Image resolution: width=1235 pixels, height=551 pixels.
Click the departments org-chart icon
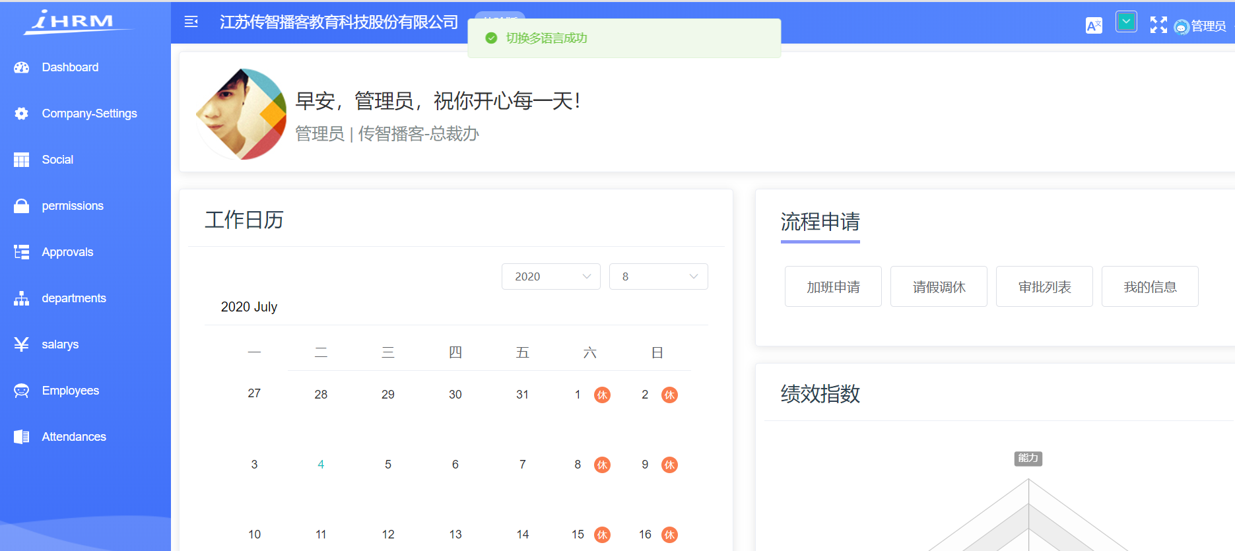click(22, 298)
